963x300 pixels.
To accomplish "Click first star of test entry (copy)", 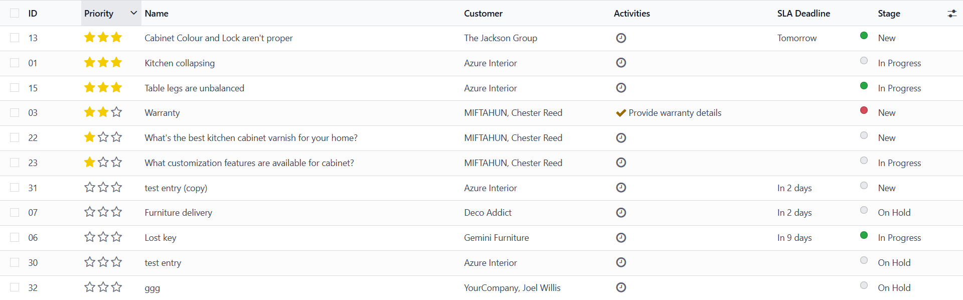I will click(x=90, y=187).
